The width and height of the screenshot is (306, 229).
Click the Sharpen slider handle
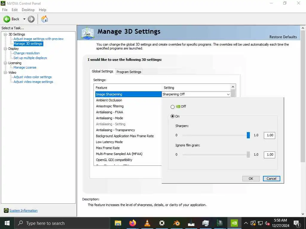coord(248,135)
